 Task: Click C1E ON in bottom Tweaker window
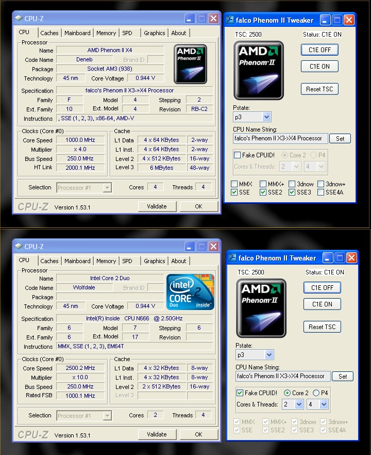[322, 304]
